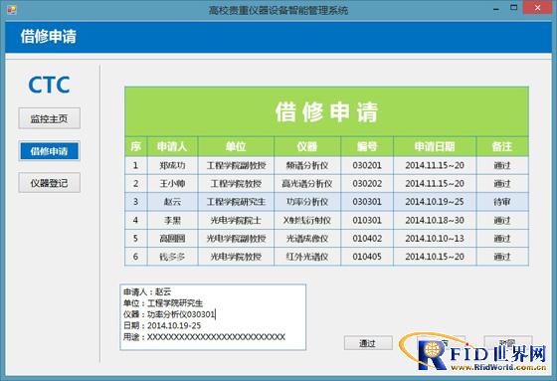Click 工程学院教授 in 王小帅's row
This screenshot has width=557, height=381.
coord(236,183)
